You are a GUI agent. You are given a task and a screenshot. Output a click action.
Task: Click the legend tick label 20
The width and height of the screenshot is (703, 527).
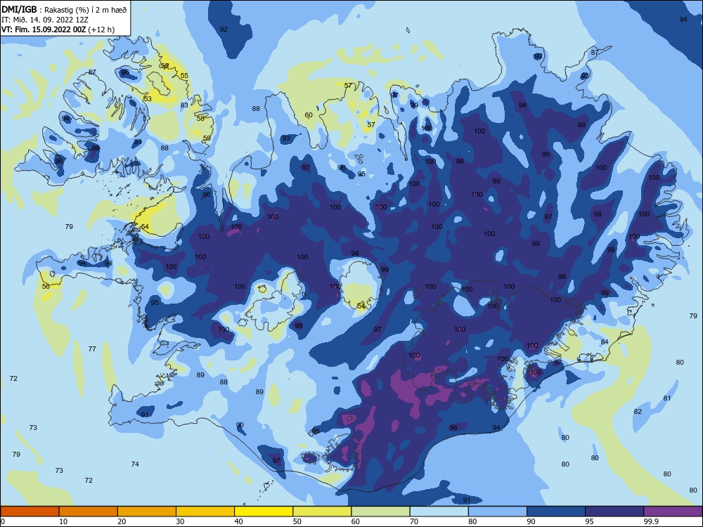pos(122,521)
